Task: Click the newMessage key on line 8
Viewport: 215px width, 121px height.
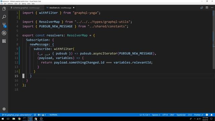Action: coord(39,44)
